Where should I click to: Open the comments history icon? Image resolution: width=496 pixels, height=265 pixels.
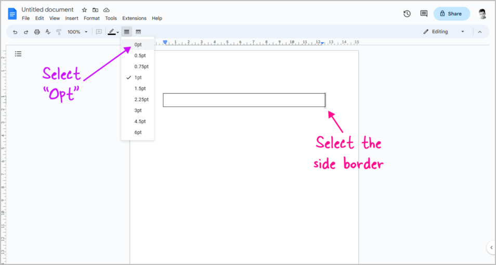point(424,14)
